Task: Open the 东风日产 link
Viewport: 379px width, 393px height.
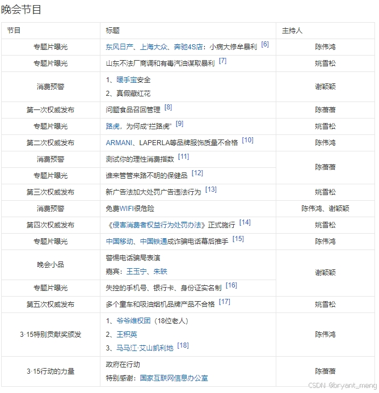Action: tap(119, 47)
